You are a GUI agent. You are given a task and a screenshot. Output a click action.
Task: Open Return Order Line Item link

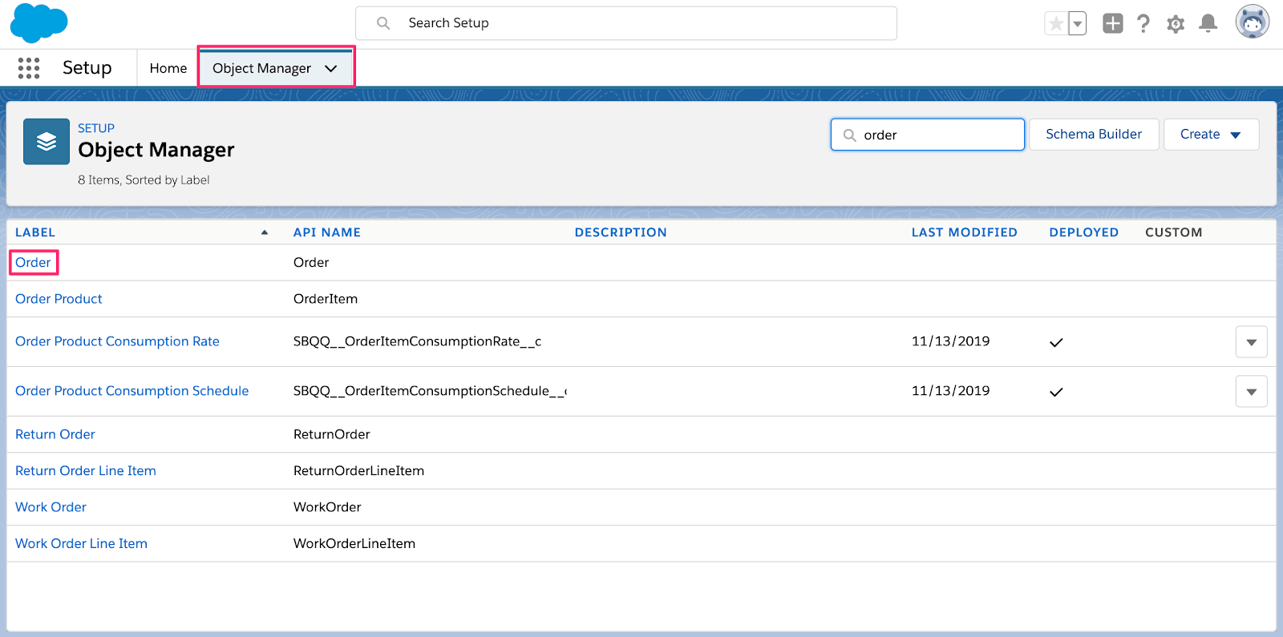click(86, 471)
